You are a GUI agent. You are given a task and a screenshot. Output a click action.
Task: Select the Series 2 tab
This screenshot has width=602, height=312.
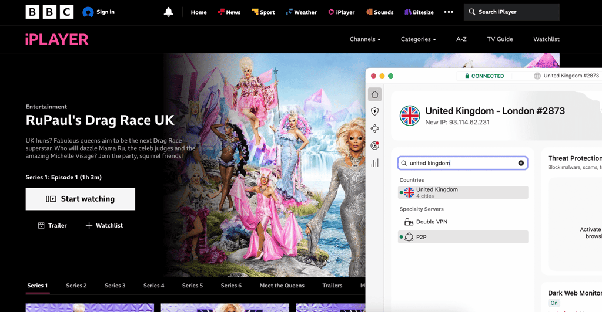(76, 286)
